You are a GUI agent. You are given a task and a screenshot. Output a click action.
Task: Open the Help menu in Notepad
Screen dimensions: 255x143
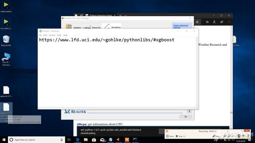click(x=65, y=35)
